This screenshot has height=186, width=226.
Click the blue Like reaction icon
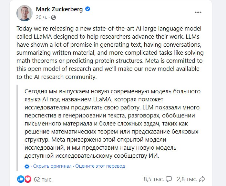pos(21,179)
